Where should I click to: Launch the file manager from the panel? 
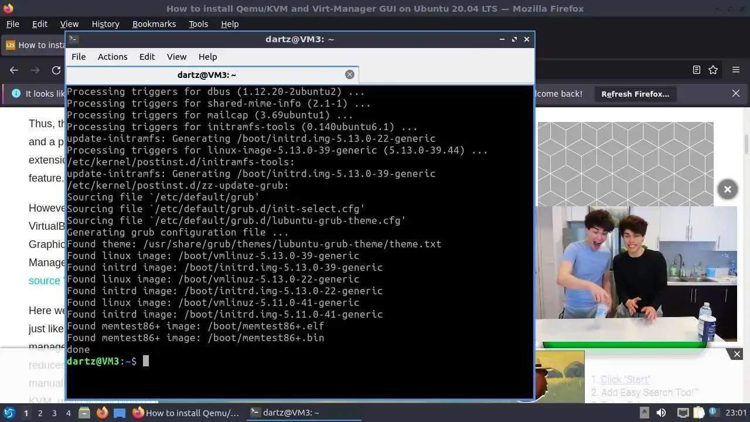[x=84, y=413]
